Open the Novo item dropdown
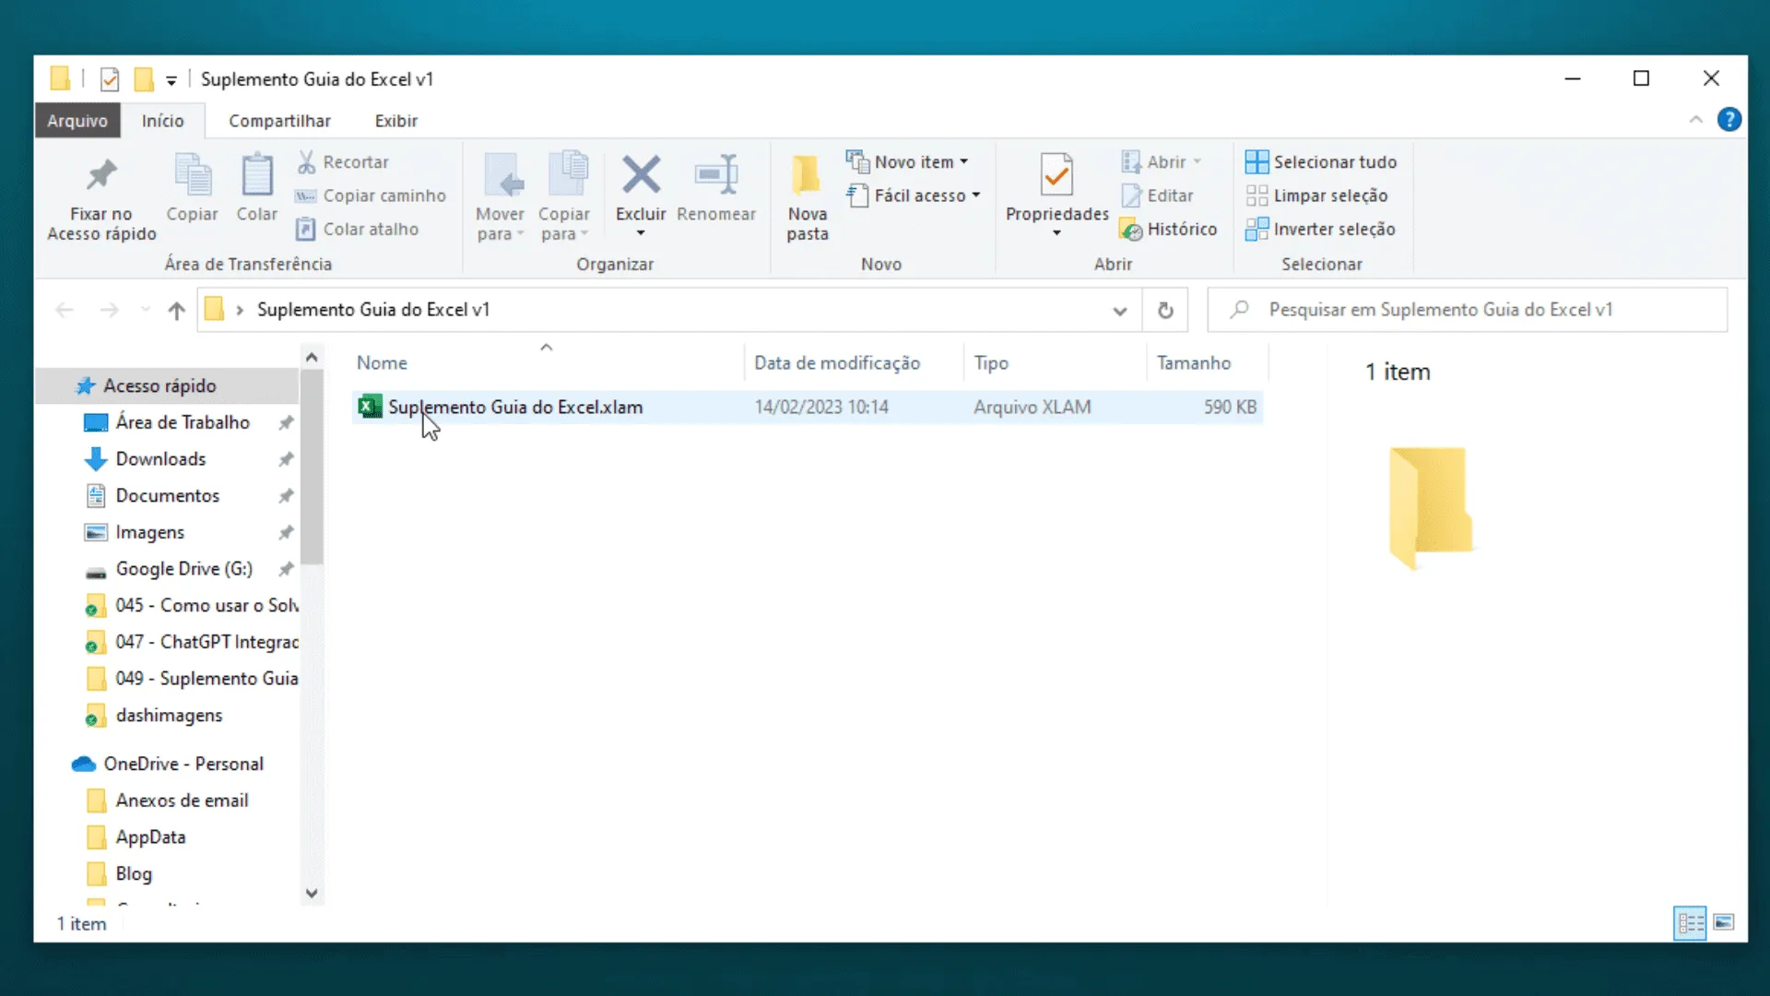 tap(908, 162)
